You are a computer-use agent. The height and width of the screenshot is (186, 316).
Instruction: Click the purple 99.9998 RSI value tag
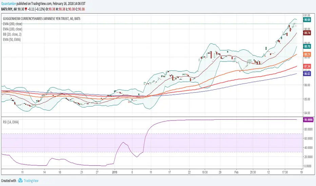(x=308, y=120)
